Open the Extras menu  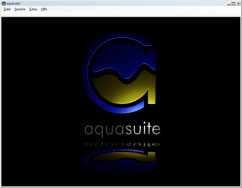coord(33,9)
